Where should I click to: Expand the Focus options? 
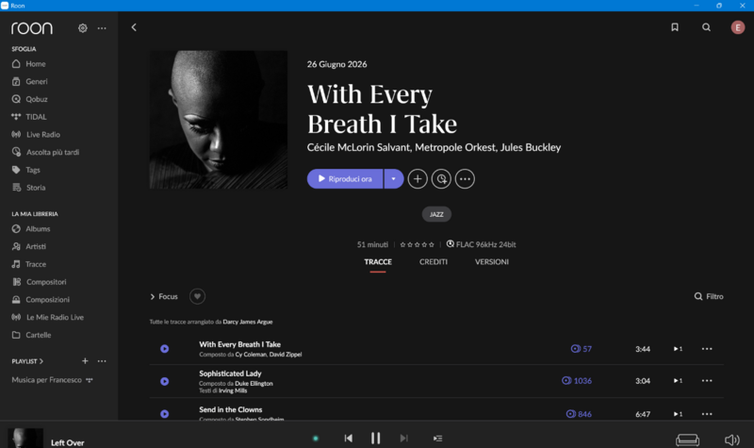click(x=164, y=296)
